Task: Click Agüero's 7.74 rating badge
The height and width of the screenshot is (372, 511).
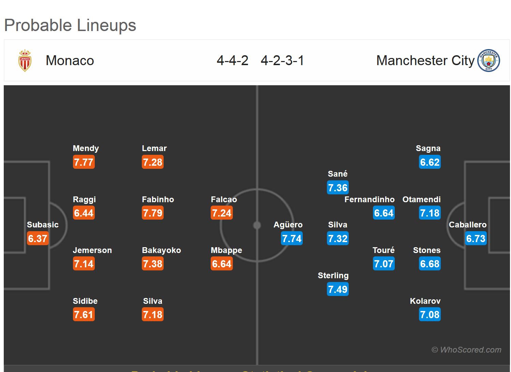Action: (x=292, y=239)
